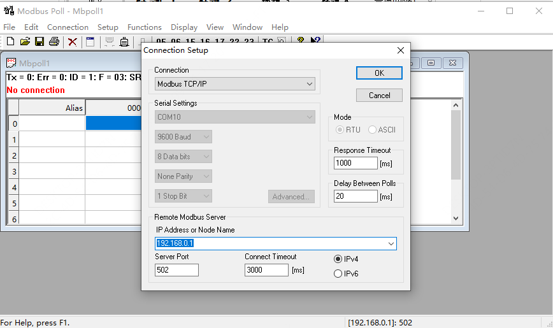The height and width of the screenshot is (328, 553).
Task: Click the red No connection status text
Action: point(36,90)
